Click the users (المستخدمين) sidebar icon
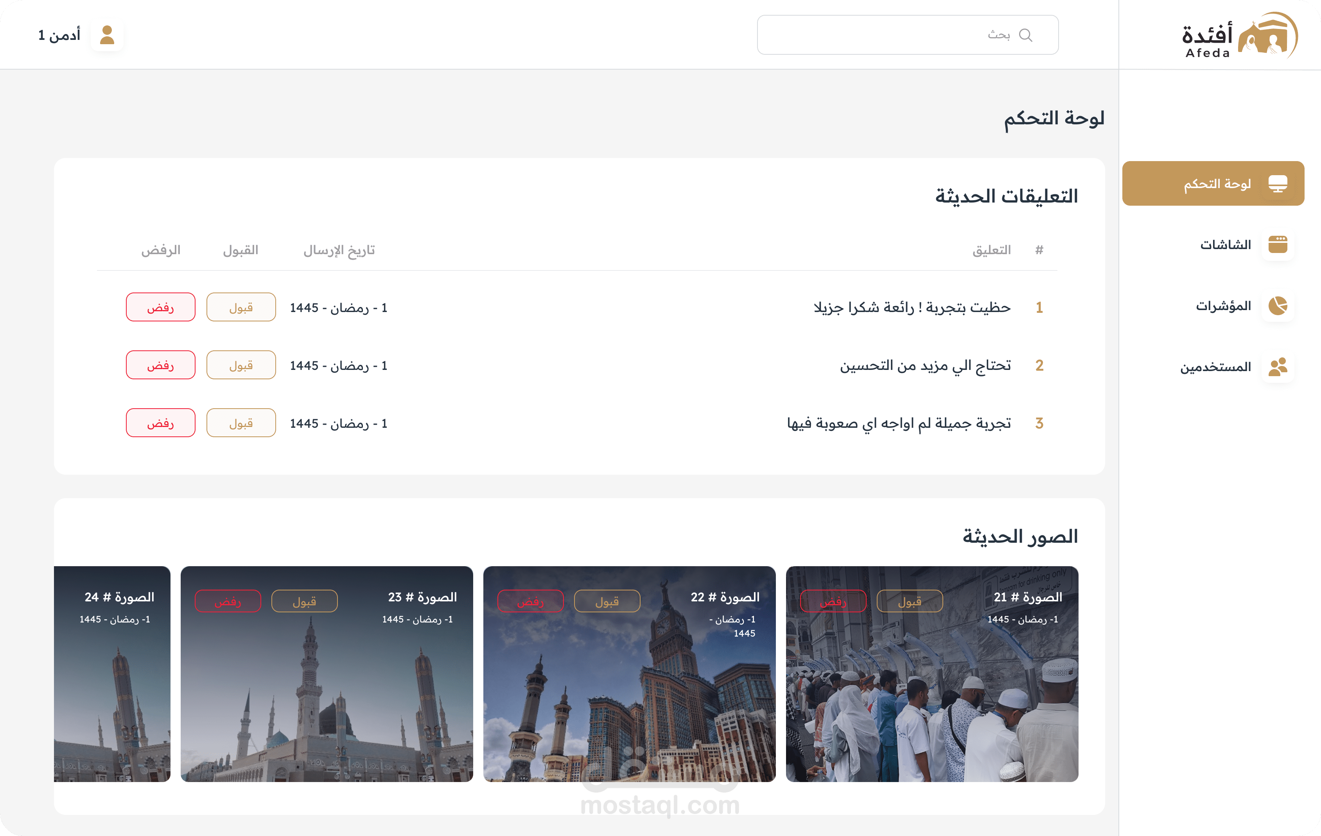Viewport: 1321px width, 836px height. click(x=1278, y=366)
